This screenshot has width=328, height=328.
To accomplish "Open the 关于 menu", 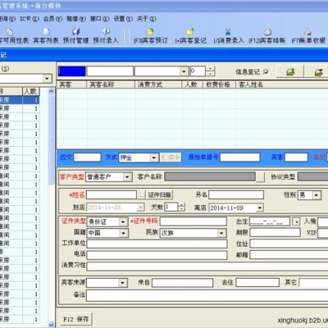I will coord(147,19).
